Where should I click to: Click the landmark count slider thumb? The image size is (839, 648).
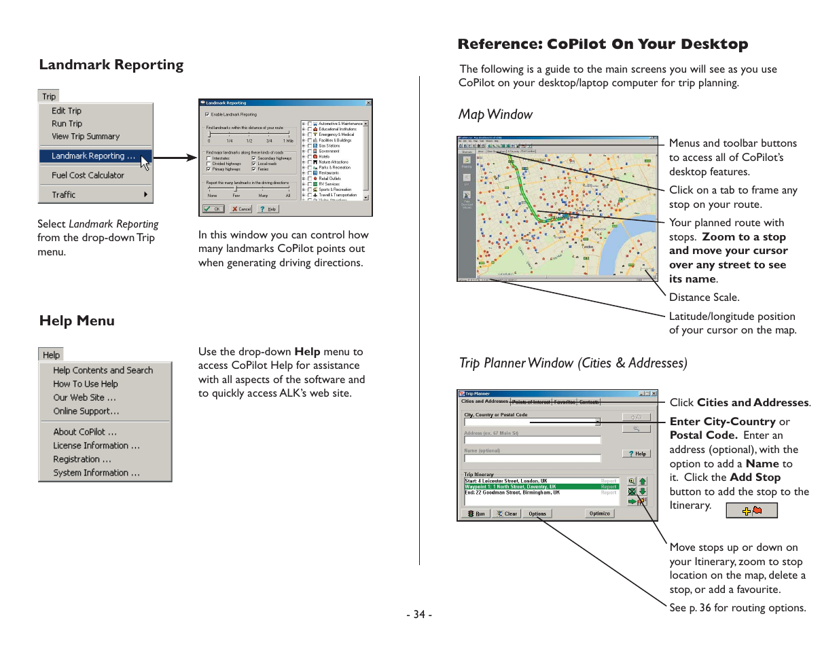pyautogui.click(x=235, y=188)
